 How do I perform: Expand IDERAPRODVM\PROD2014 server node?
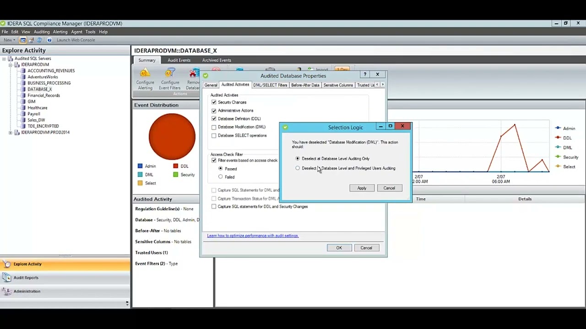[x=11, y=133]
